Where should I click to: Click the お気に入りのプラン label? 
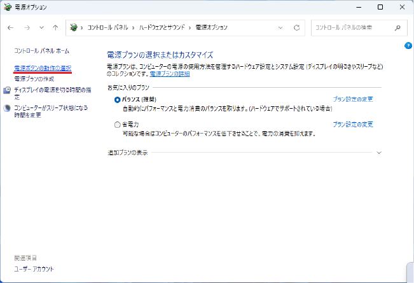[128, 88]
